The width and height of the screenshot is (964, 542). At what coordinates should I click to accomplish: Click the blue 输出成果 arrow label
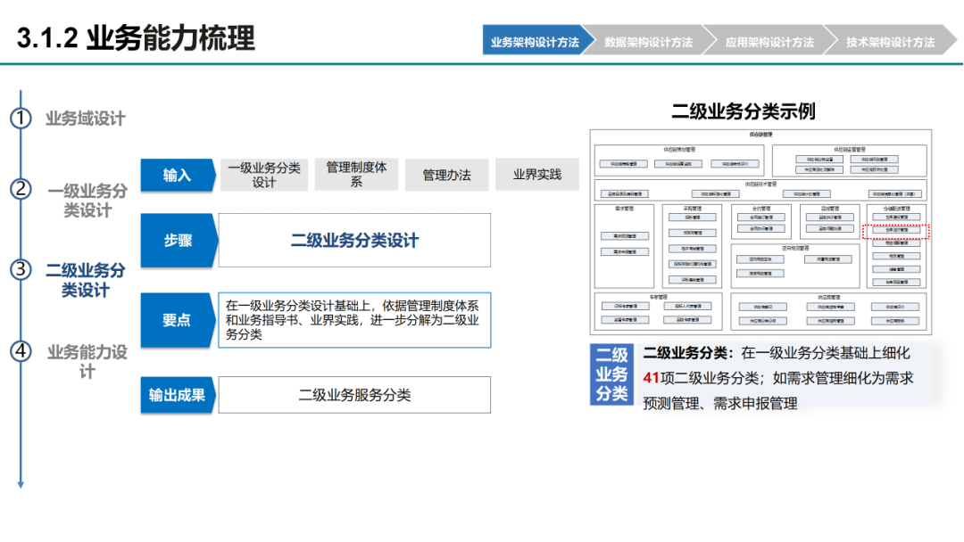178,395
